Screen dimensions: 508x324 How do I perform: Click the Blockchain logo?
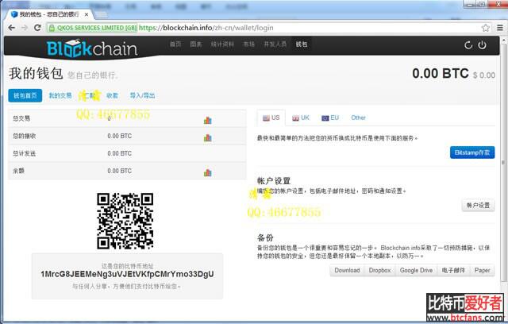pos(92,48)
